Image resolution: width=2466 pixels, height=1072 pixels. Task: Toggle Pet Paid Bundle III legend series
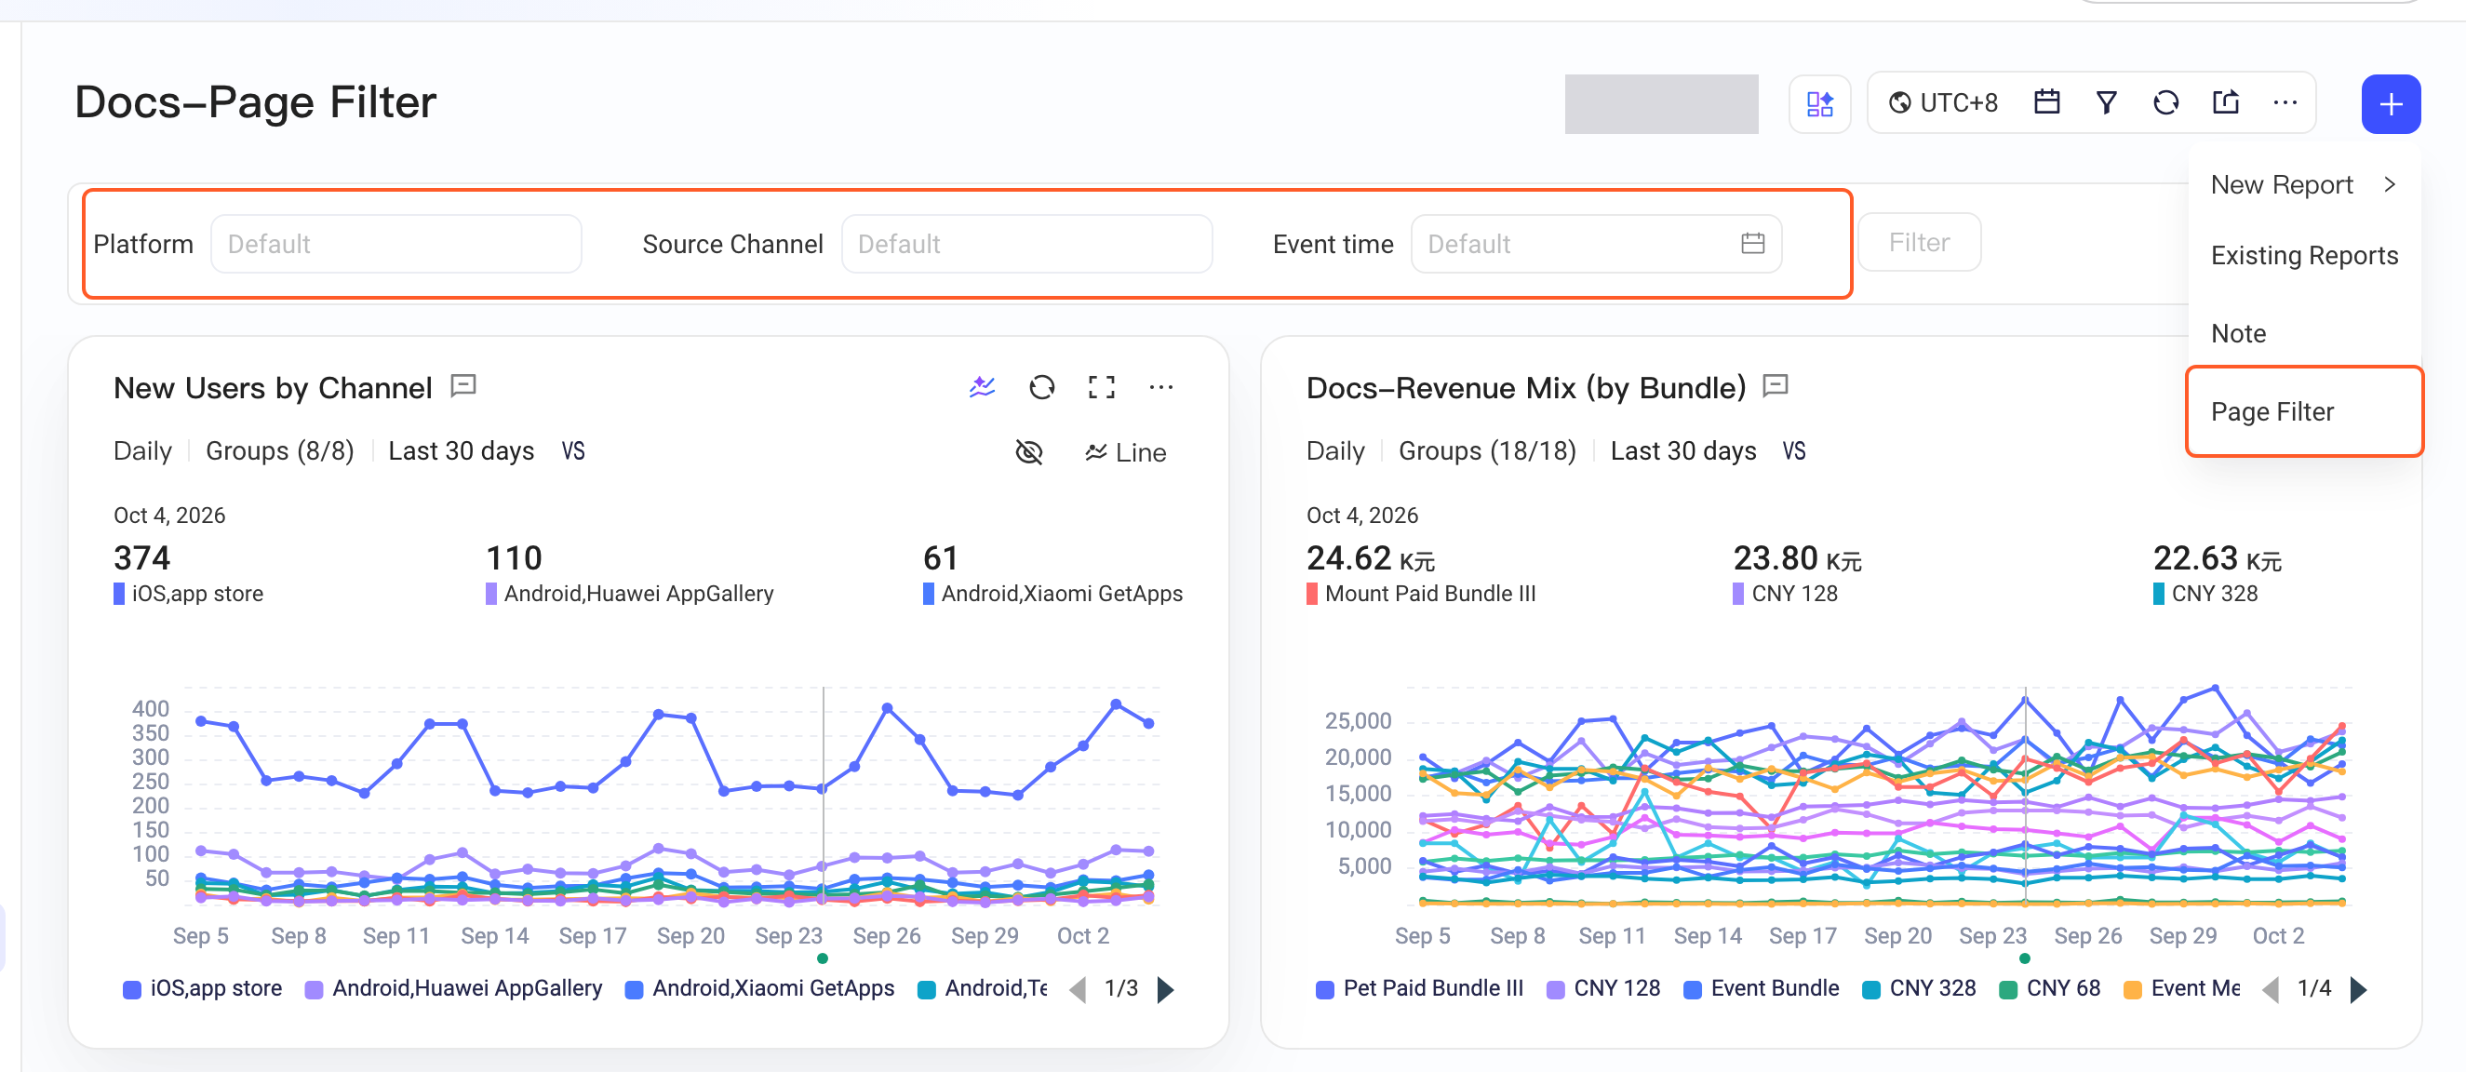(1420, 987)
